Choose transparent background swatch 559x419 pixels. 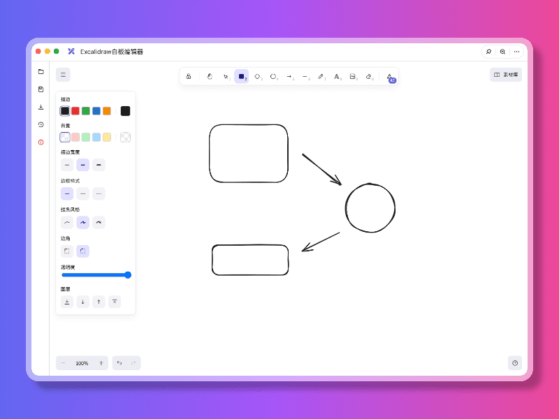65,137
